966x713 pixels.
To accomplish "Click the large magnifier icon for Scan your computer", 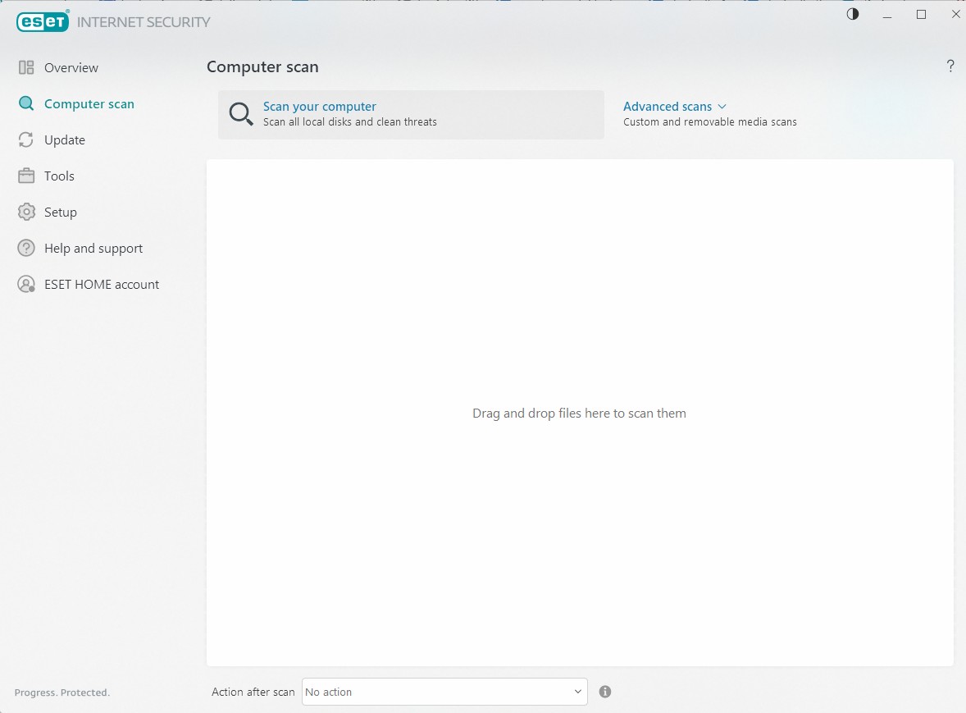I will [x=240, y=114].
